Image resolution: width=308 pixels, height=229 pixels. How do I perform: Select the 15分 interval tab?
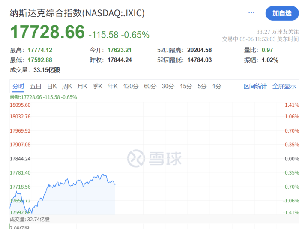pyautogui.click(x=186, y=86)
